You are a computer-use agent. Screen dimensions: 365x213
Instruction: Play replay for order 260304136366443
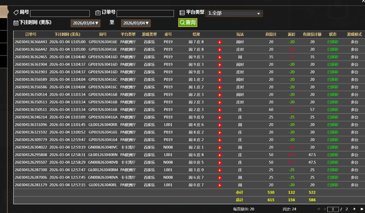click(x=220, y=42)
